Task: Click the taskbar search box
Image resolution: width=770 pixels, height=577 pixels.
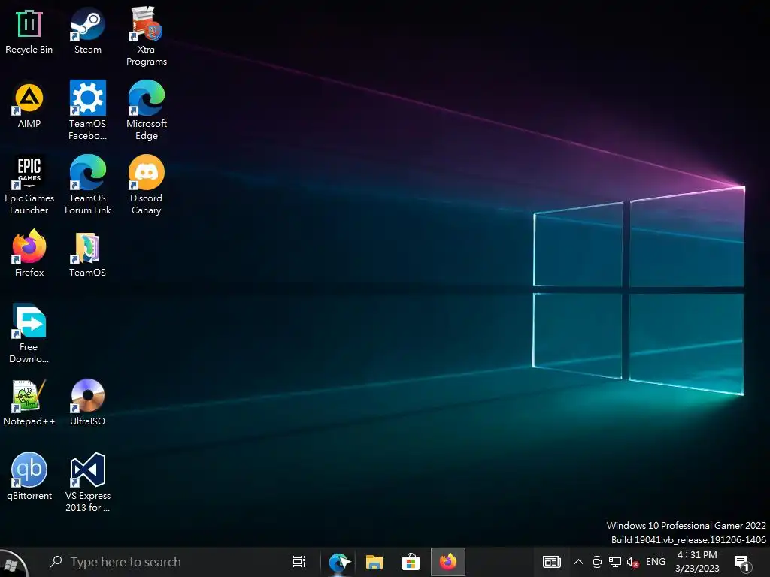Action: click(162, 562)
